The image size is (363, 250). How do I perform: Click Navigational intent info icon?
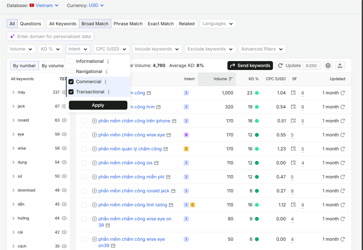click(x=107, y=72)
